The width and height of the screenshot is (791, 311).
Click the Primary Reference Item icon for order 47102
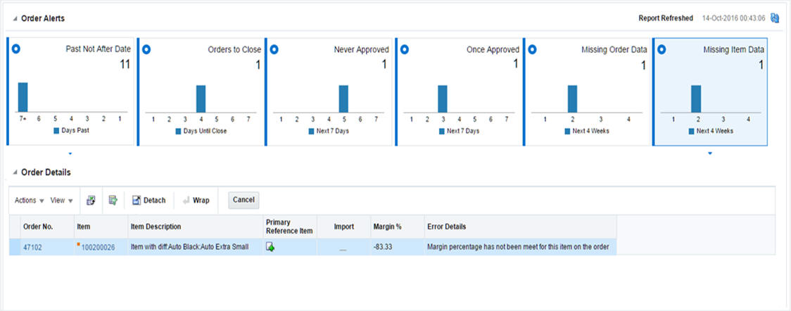click(270, 247)
